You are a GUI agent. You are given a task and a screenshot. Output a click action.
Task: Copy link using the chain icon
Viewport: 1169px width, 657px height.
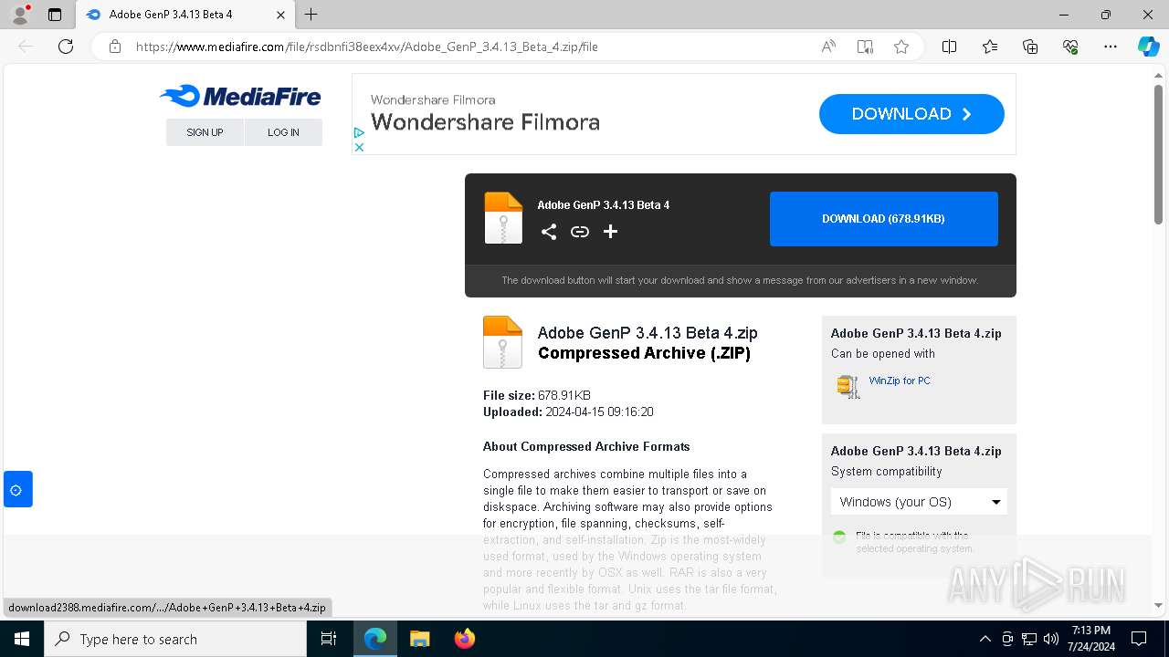(x=580, y=232)
